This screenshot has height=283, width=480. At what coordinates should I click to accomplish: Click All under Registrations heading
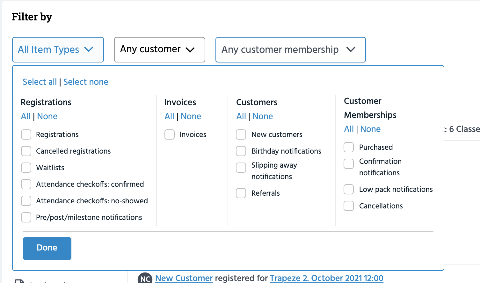25,116
